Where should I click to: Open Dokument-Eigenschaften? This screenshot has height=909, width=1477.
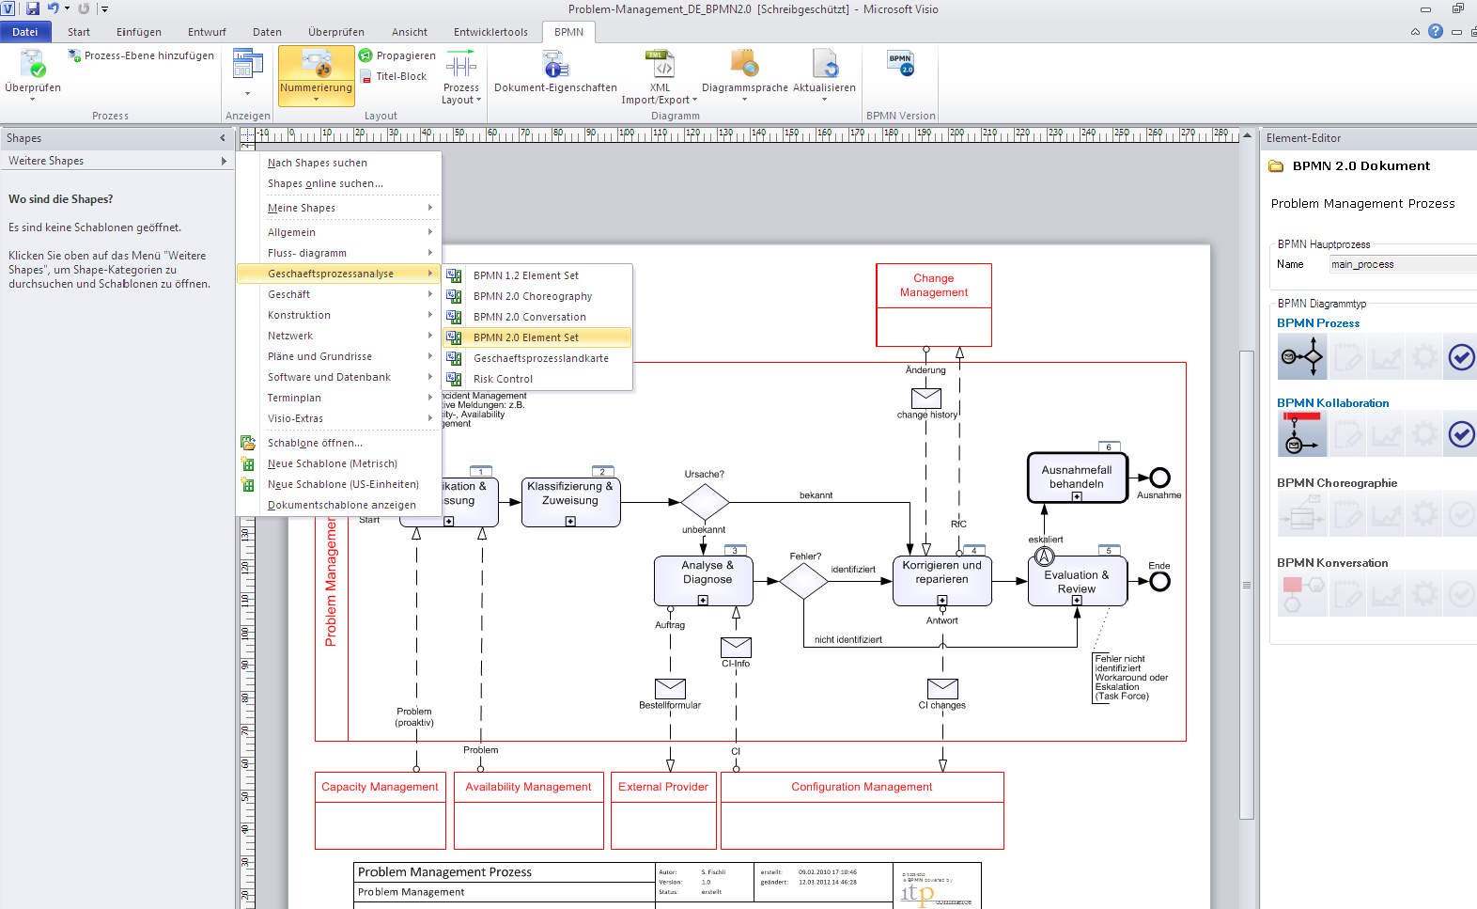click(555, 72)
